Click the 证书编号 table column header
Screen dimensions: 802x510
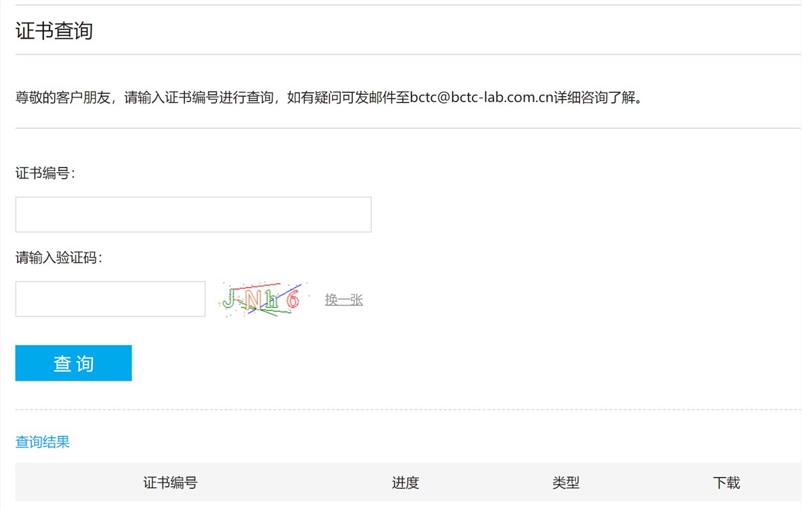click(x=170, y=483)
